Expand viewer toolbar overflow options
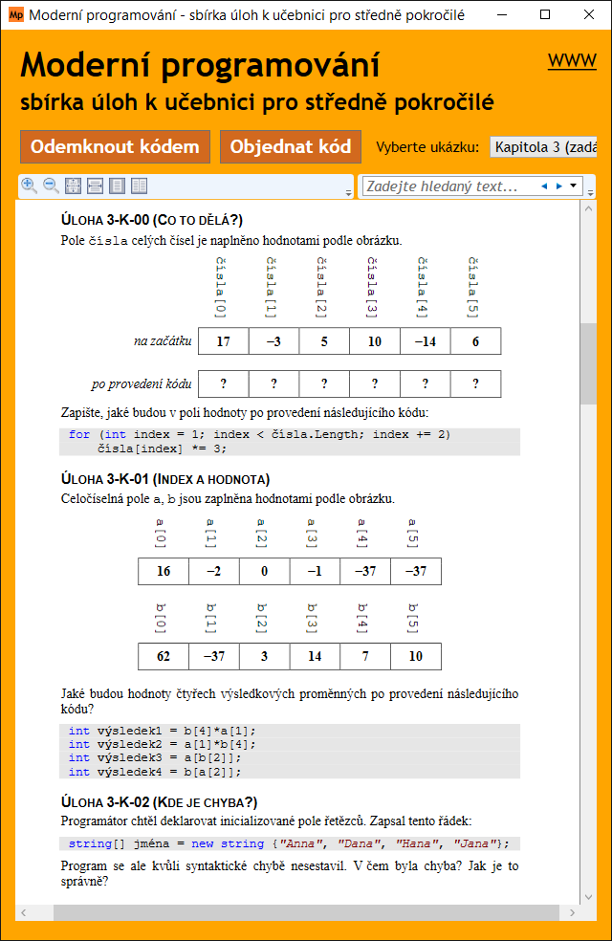Screen dimensions: 612x941 [x=349, y=192]
